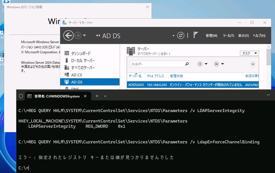Go back with Server Manager's back arrow
This screenshot has width=275, height=173.
click(x=68, y=35)
